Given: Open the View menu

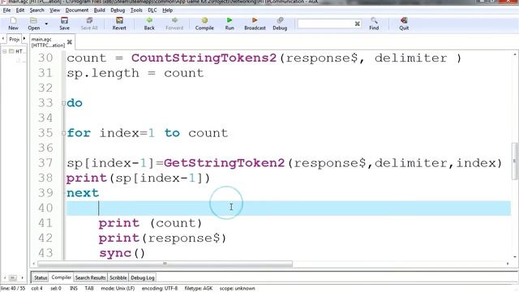Looking at the screenshot, I should pyautogui.click(x=54, y=11).
